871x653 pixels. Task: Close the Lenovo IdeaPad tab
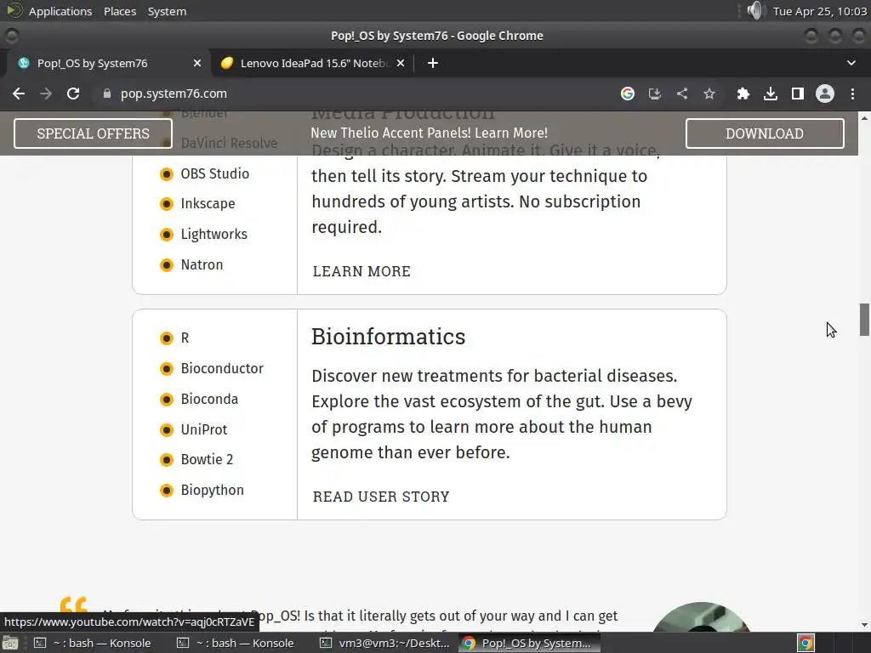coord(401,63)
